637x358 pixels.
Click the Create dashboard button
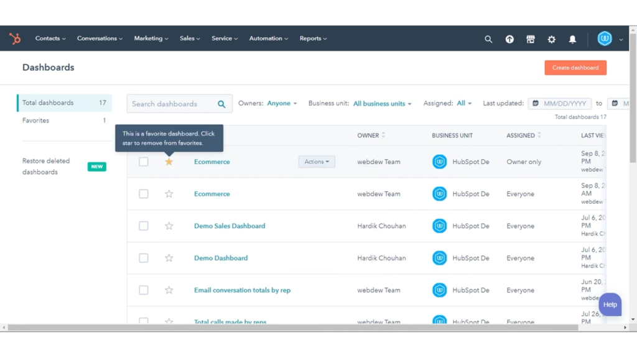click(x=575, y=68)
